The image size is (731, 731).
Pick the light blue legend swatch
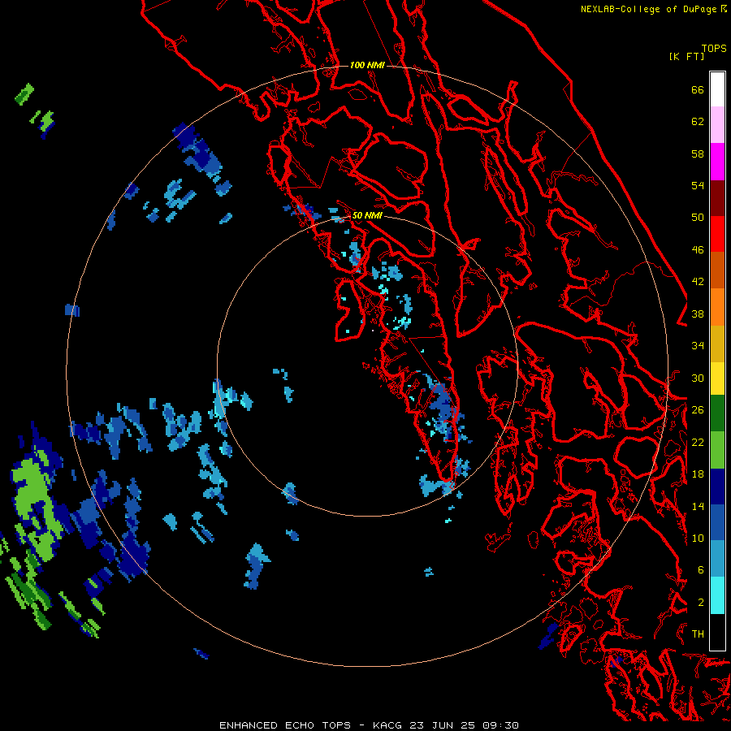tap(717, 559)
